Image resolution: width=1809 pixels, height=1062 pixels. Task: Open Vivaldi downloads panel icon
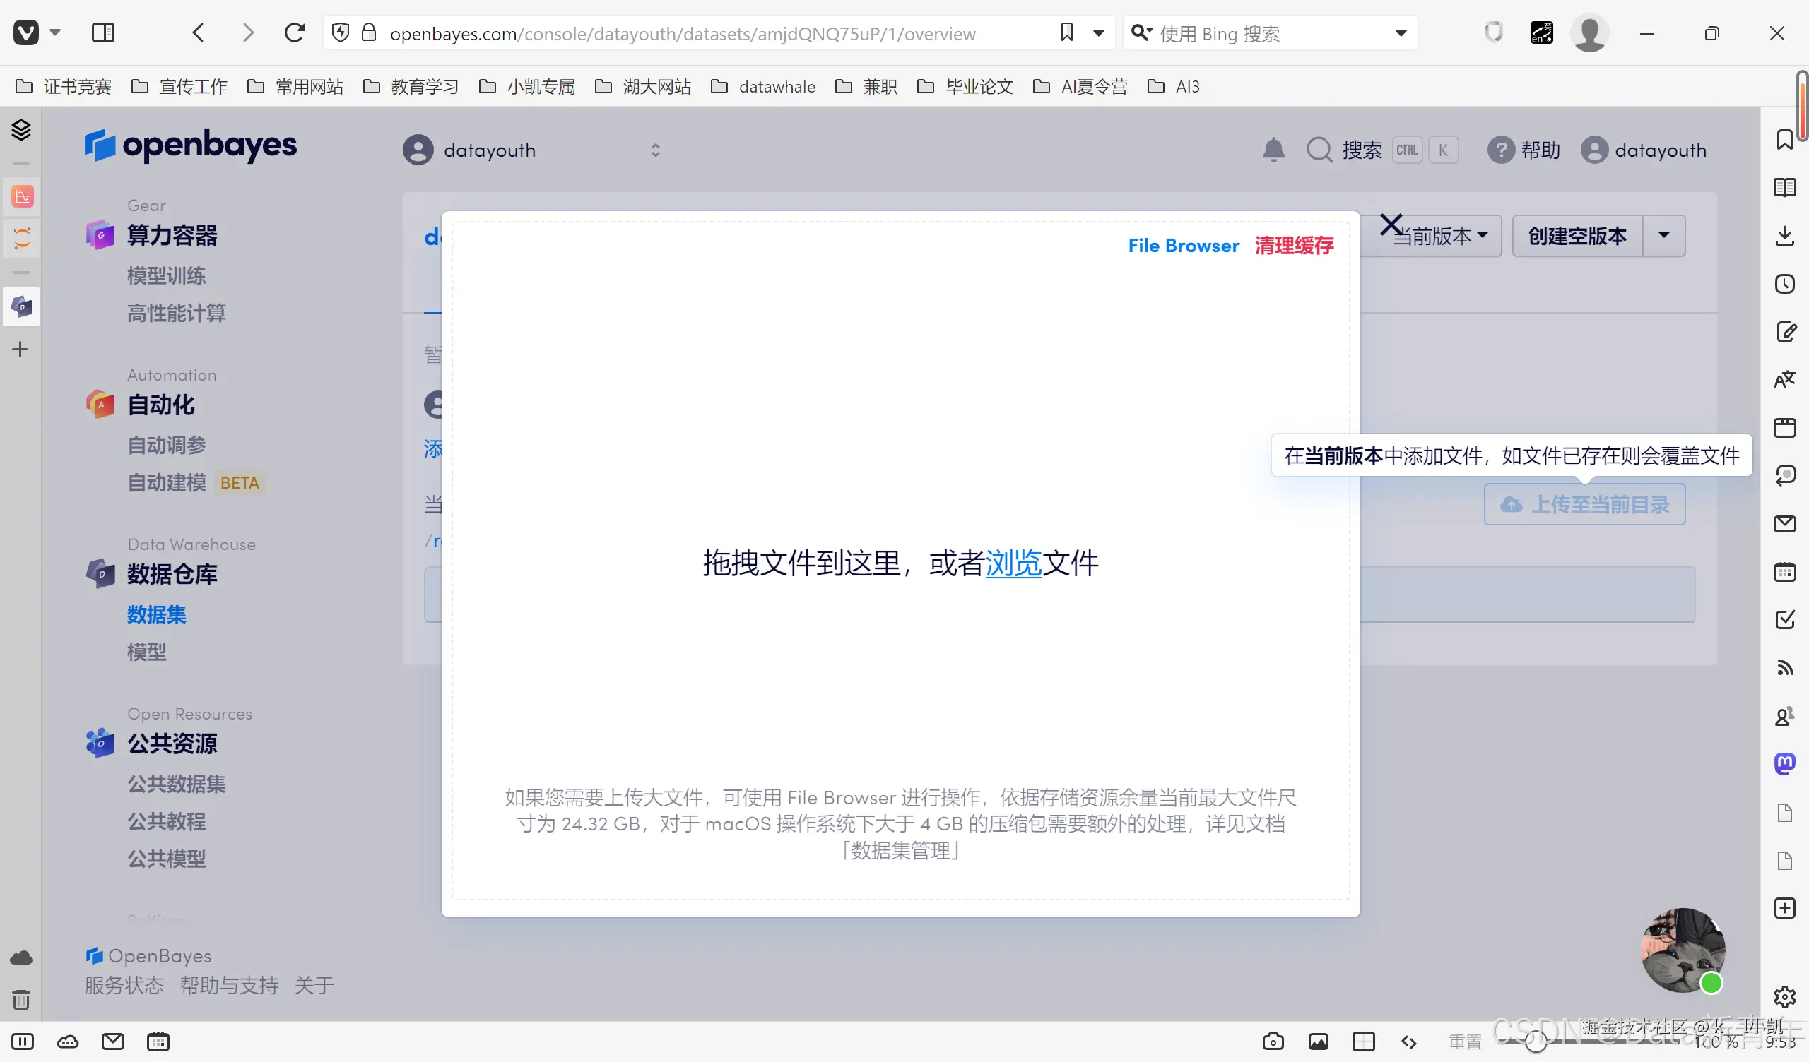1784,235
